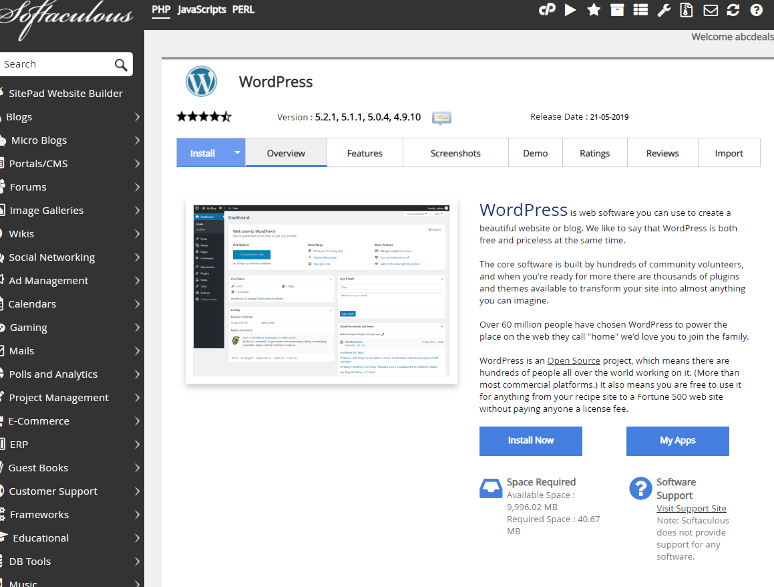Open the Visit Support Site link

[691, 508]
